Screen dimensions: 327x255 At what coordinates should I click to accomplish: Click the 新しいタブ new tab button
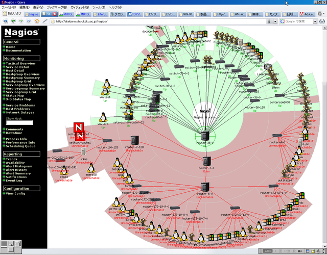click(12, 14)
